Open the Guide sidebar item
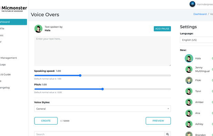This screenshot has width=213, height=136. 5,75
